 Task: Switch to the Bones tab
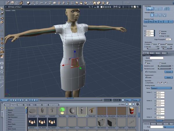tap(157, 53)
